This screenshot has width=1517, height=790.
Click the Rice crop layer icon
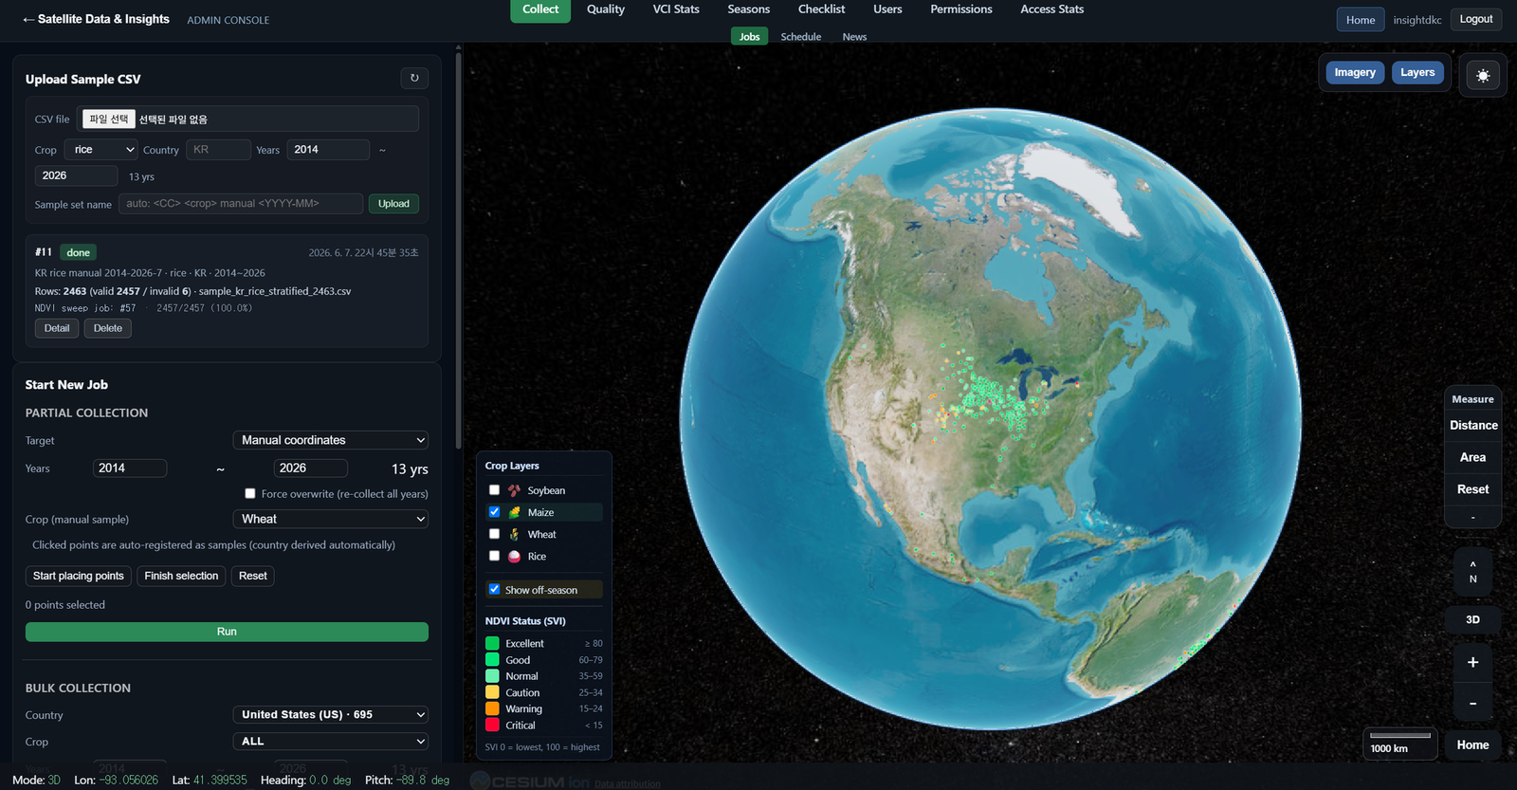pos(514,557)
